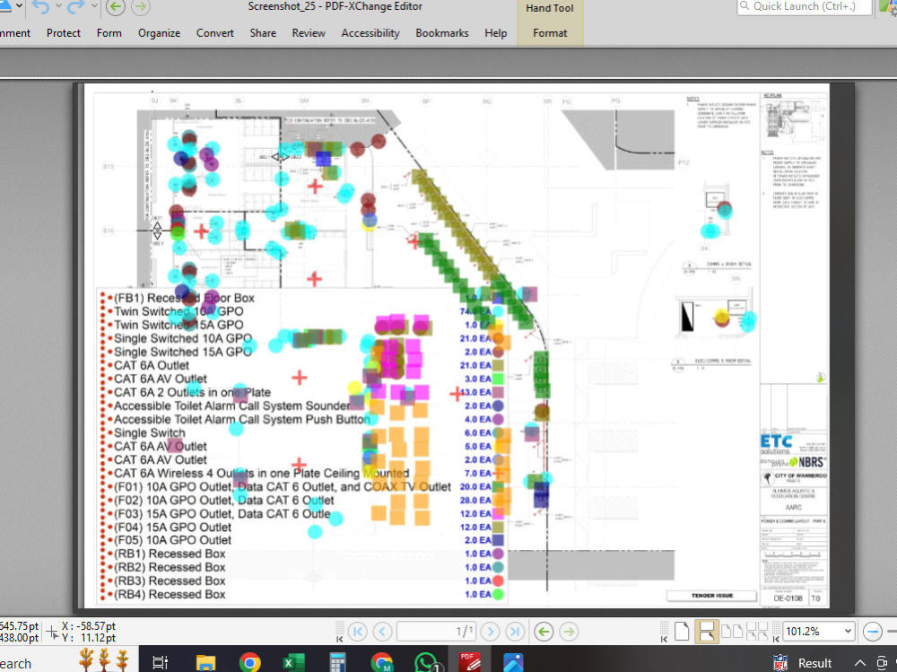Viewport: 897px width, 672px height.
Task: Open Google Chrome from the taskbar
Action: [249, 662]
